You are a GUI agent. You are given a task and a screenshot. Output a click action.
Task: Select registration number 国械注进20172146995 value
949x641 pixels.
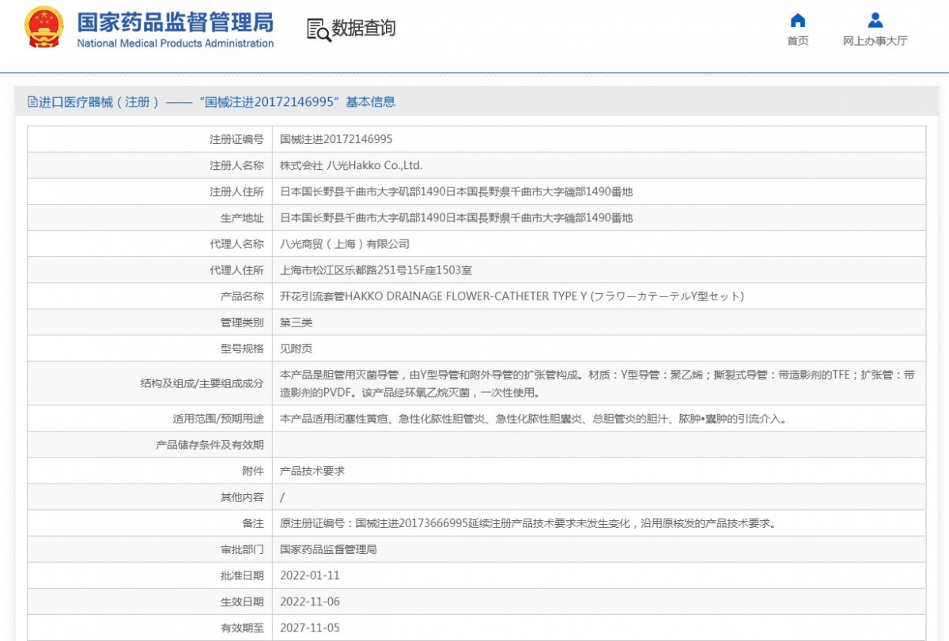[x=336, y=139]
